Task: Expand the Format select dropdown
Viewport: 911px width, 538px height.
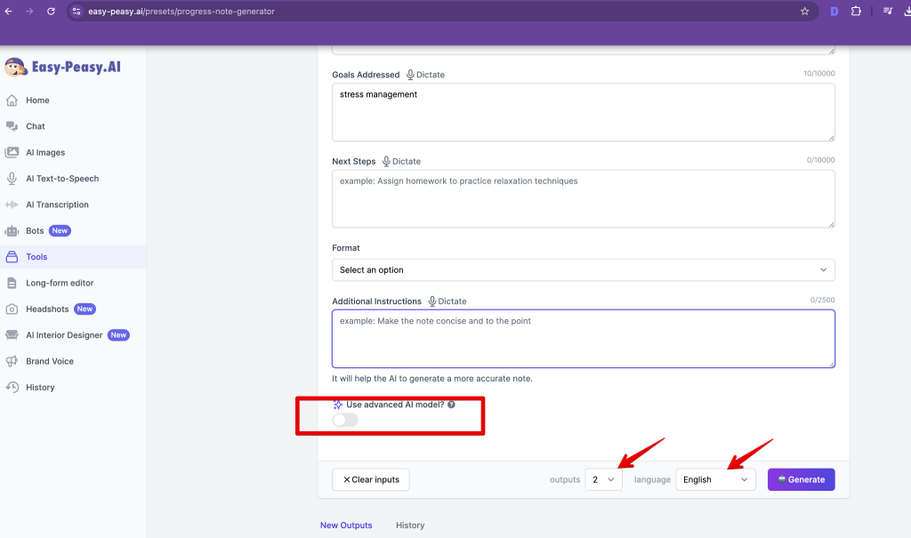Action: point(583,269)
